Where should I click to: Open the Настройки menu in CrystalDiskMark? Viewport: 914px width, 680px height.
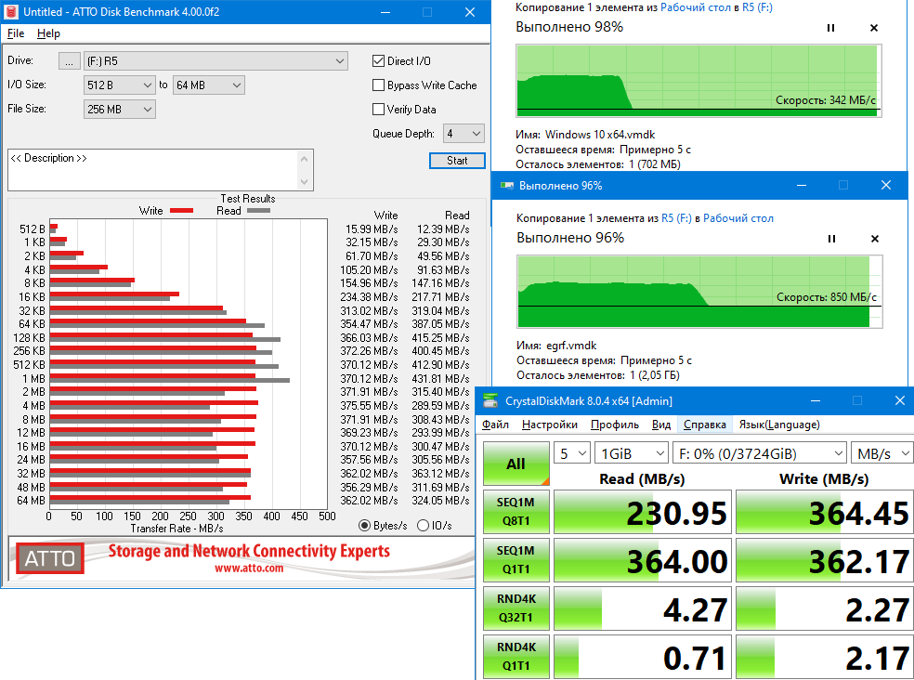pos(550,425)
